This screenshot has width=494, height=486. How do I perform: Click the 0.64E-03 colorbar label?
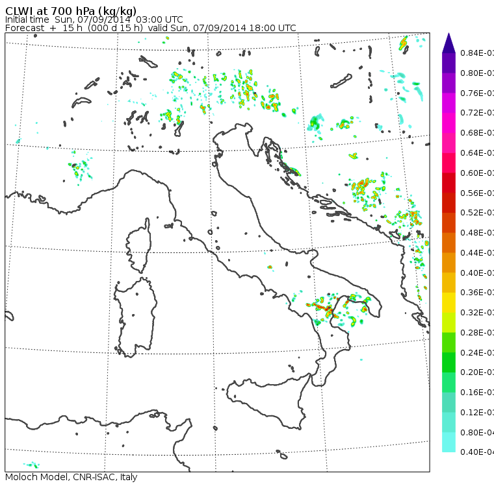point(477,153)
